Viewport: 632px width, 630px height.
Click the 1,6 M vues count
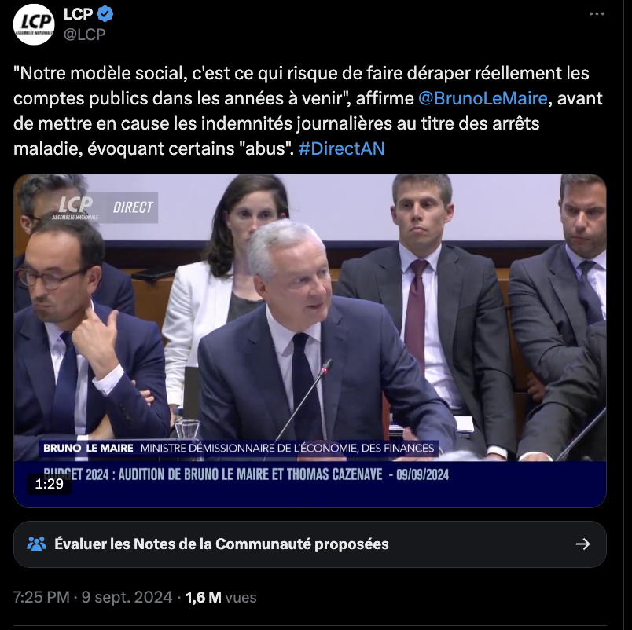(x=221, y=597)
